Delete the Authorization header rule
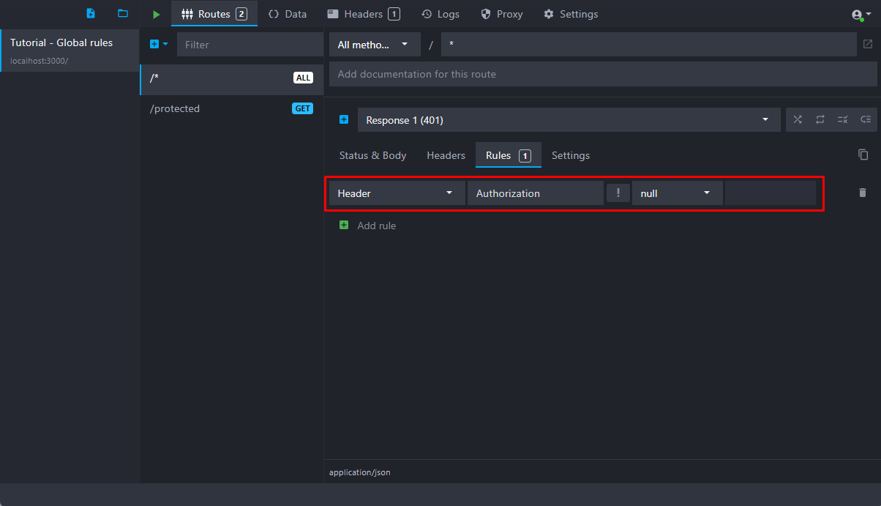Viewport: 881px width, 506px height. (x=863, y=193)
